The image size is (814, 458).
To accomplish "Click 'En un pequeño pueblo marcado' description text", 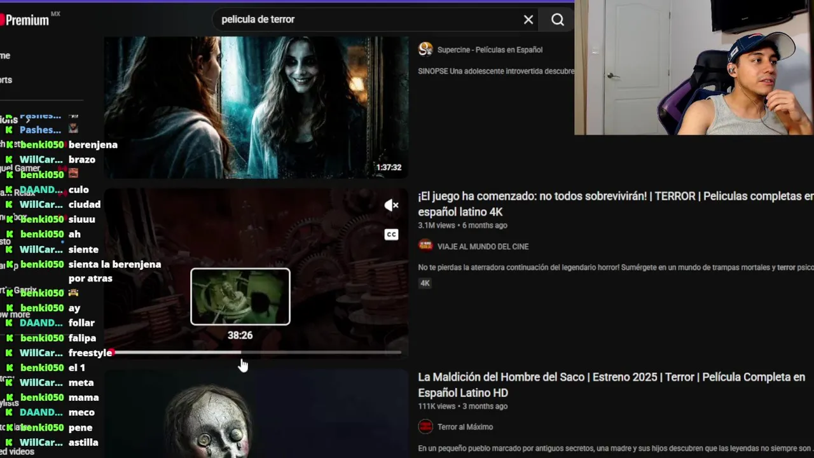I will [x=616, y=448].
